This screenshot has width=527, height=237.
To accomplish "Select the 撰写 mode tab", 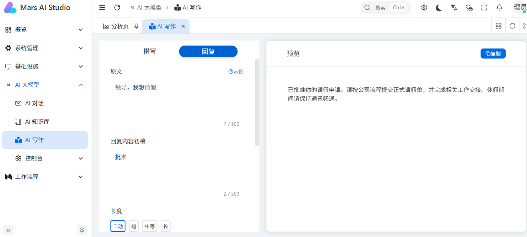I will click(x=150, y=51).
